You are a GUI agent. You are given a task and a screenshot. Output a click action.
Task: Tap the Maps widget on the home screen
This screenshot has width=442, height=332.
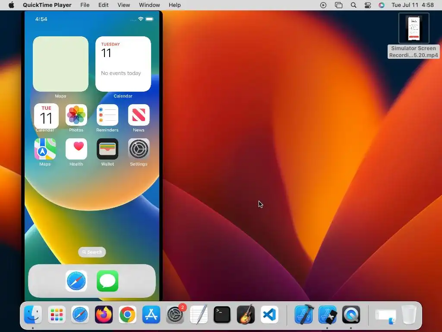(x=60, y=64)
